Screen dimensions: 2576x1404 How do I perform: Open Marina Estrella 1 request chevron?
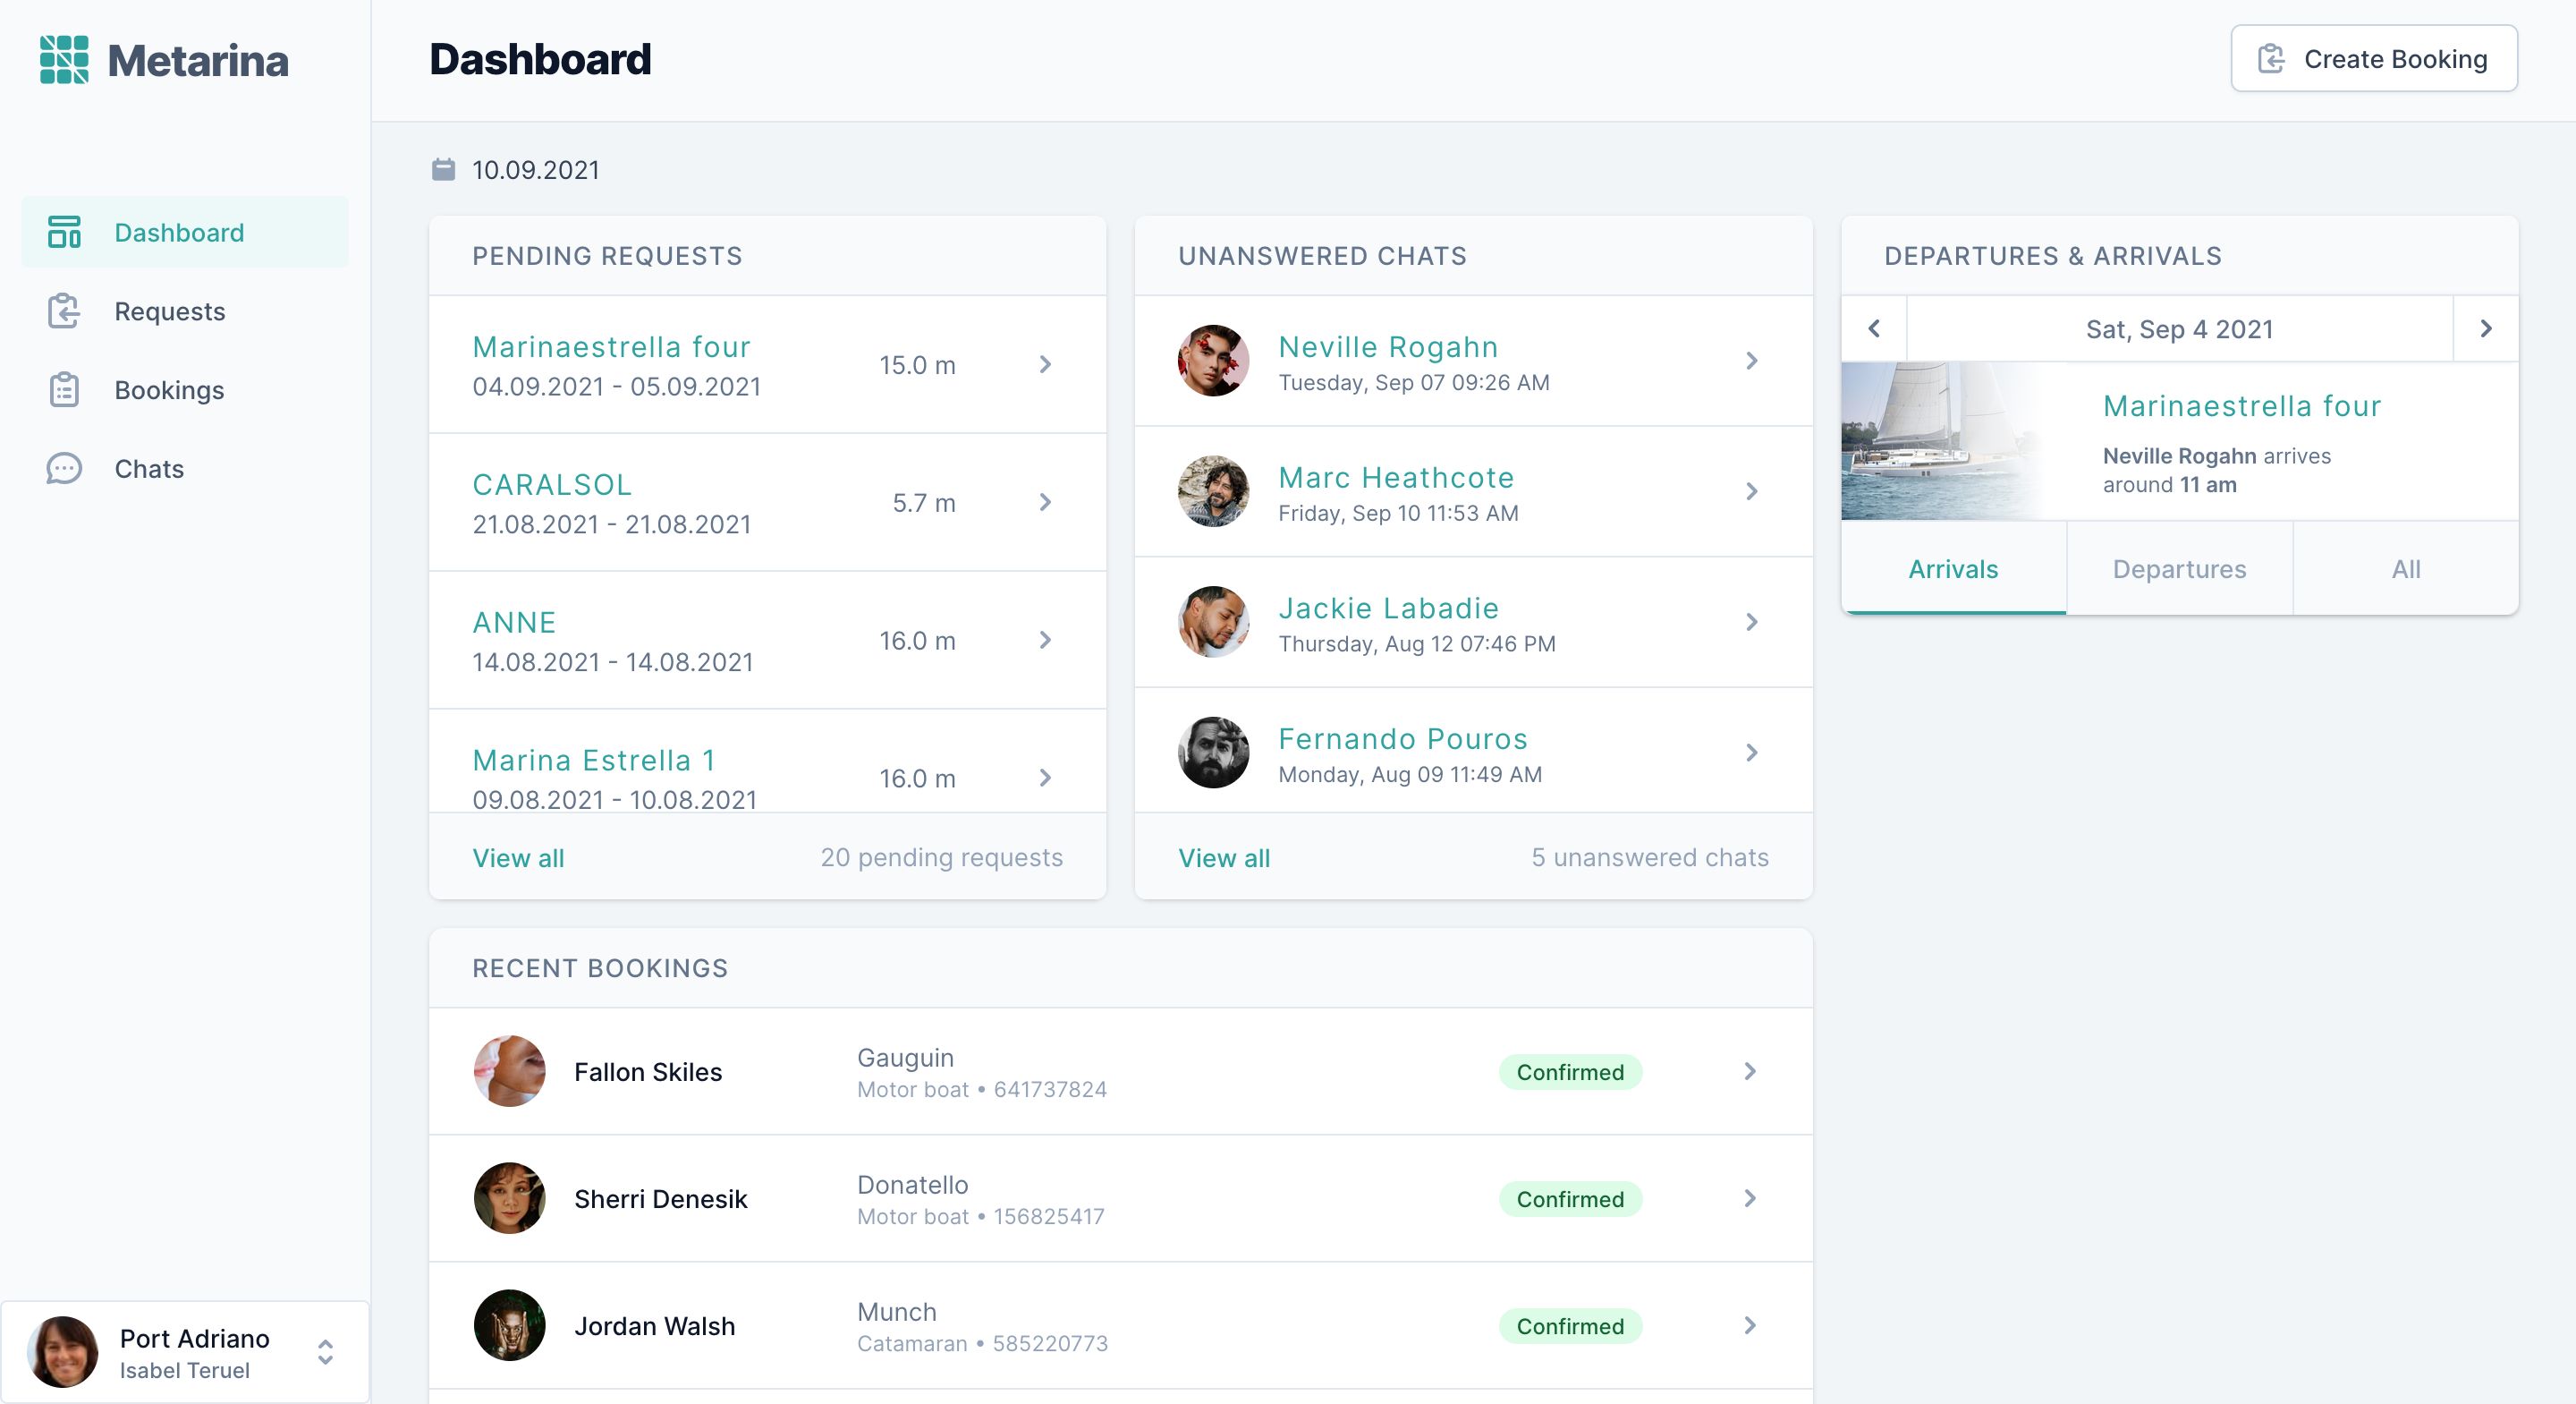coord(1045,778)
